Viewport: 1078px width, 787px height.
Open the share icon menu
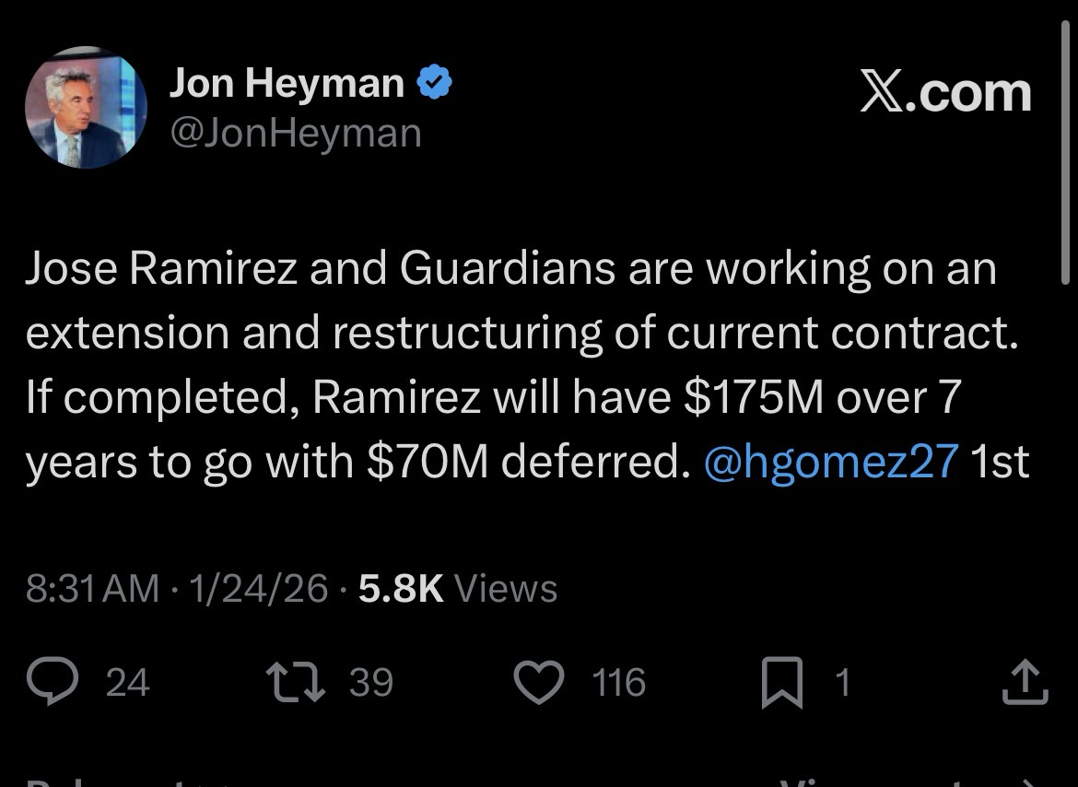[x=1025, y=683]
